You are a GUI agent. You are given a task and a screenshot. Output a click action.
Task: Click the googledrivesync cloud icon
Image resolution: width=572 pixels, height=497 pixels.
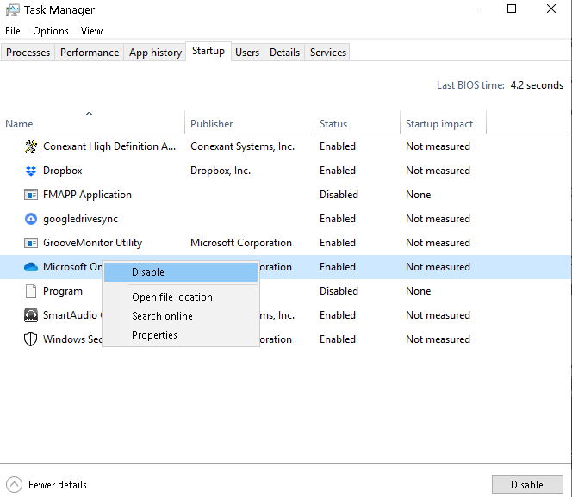(31, 219)
